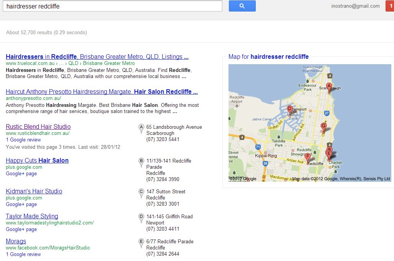Click phone number (07) 3203 4411
The width and height of the screenshot is (394, 261).
[x=163, y=229]
